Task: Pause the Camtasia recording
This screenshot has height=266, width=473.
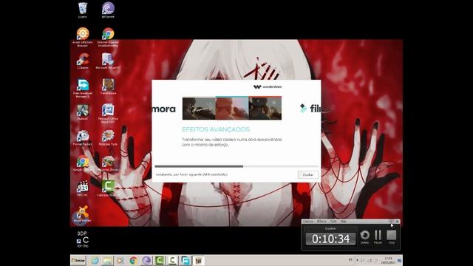Action: 378,236
